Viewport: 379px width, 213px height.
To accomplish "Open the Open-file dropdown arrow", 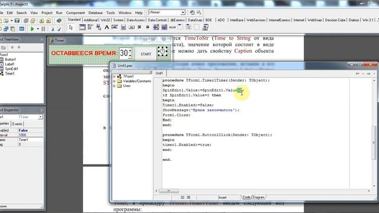I will [12, 21].
